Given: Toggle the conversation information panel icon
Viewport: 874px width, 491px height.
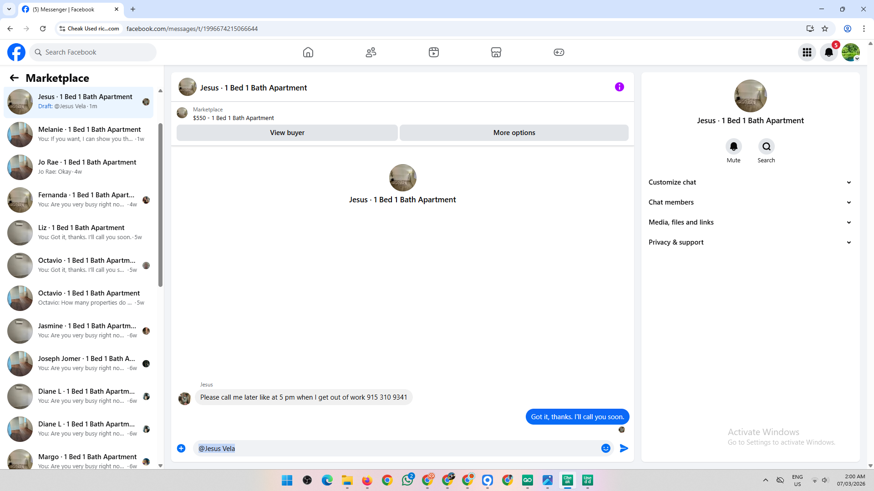Looking at the screenshot, I should [619, 87].
